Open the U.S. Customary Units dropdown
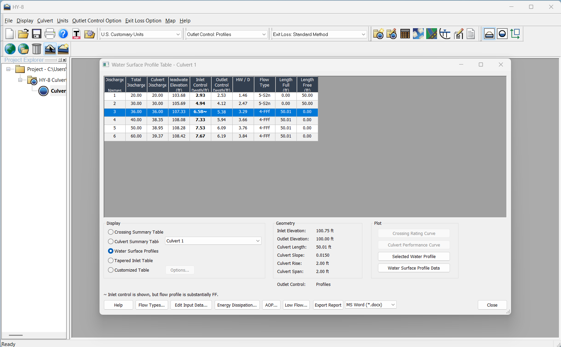 pyautogui.click(x=141, y=34)
